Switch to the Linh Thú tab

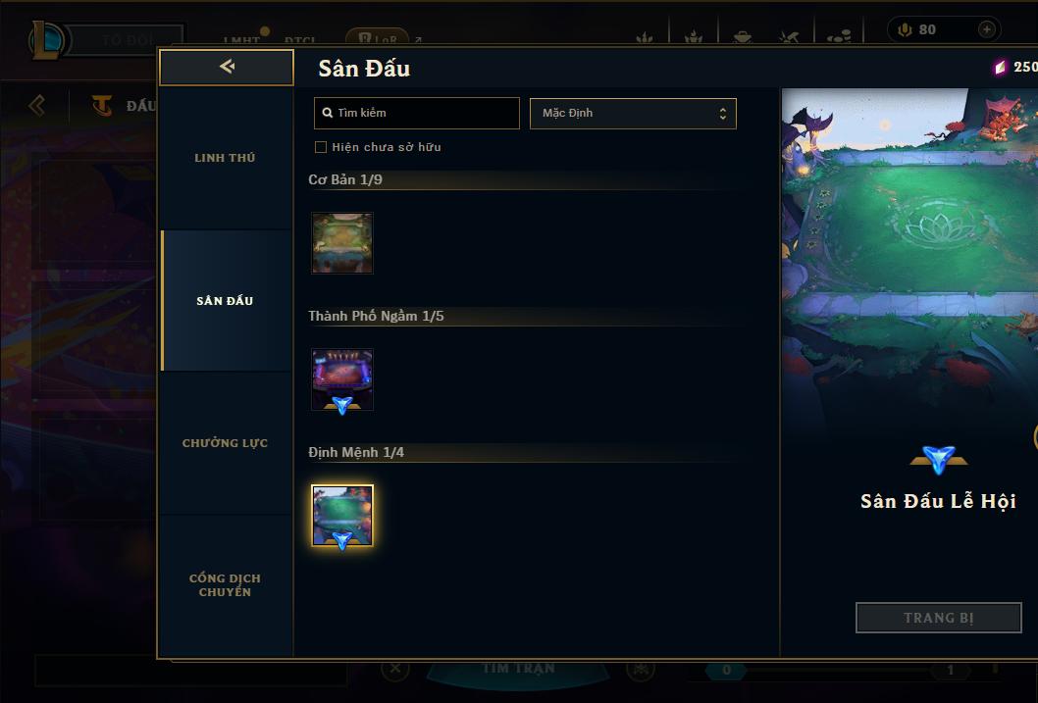(x=225, y=158)
